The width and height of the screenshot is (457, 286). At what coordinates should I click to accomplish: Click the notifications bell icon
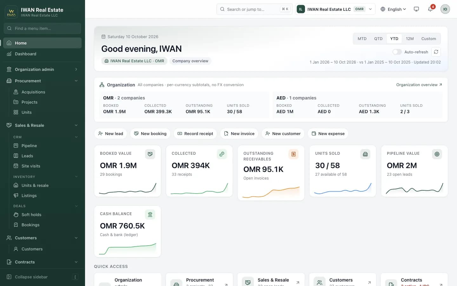coord(431,9)
